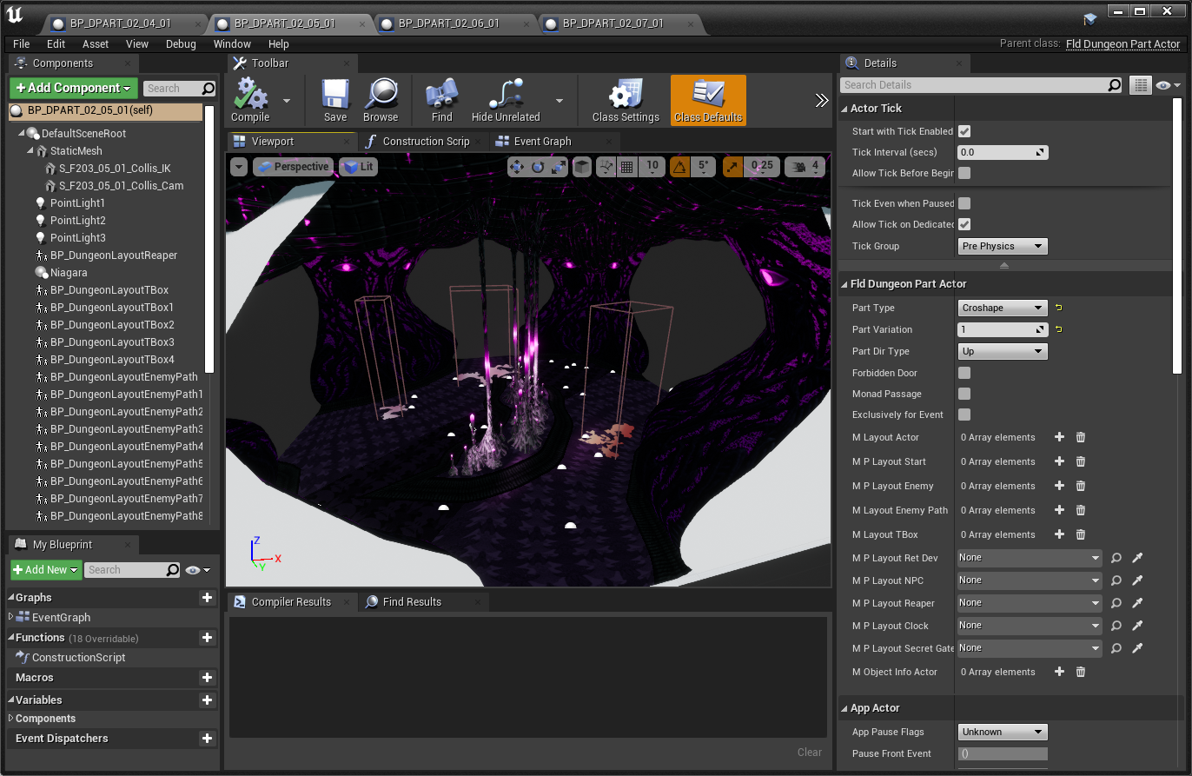Browse to M P Layout Ret Dev asset
The height and width of the screenshot is (776, 1192).
click(1116, 558)
